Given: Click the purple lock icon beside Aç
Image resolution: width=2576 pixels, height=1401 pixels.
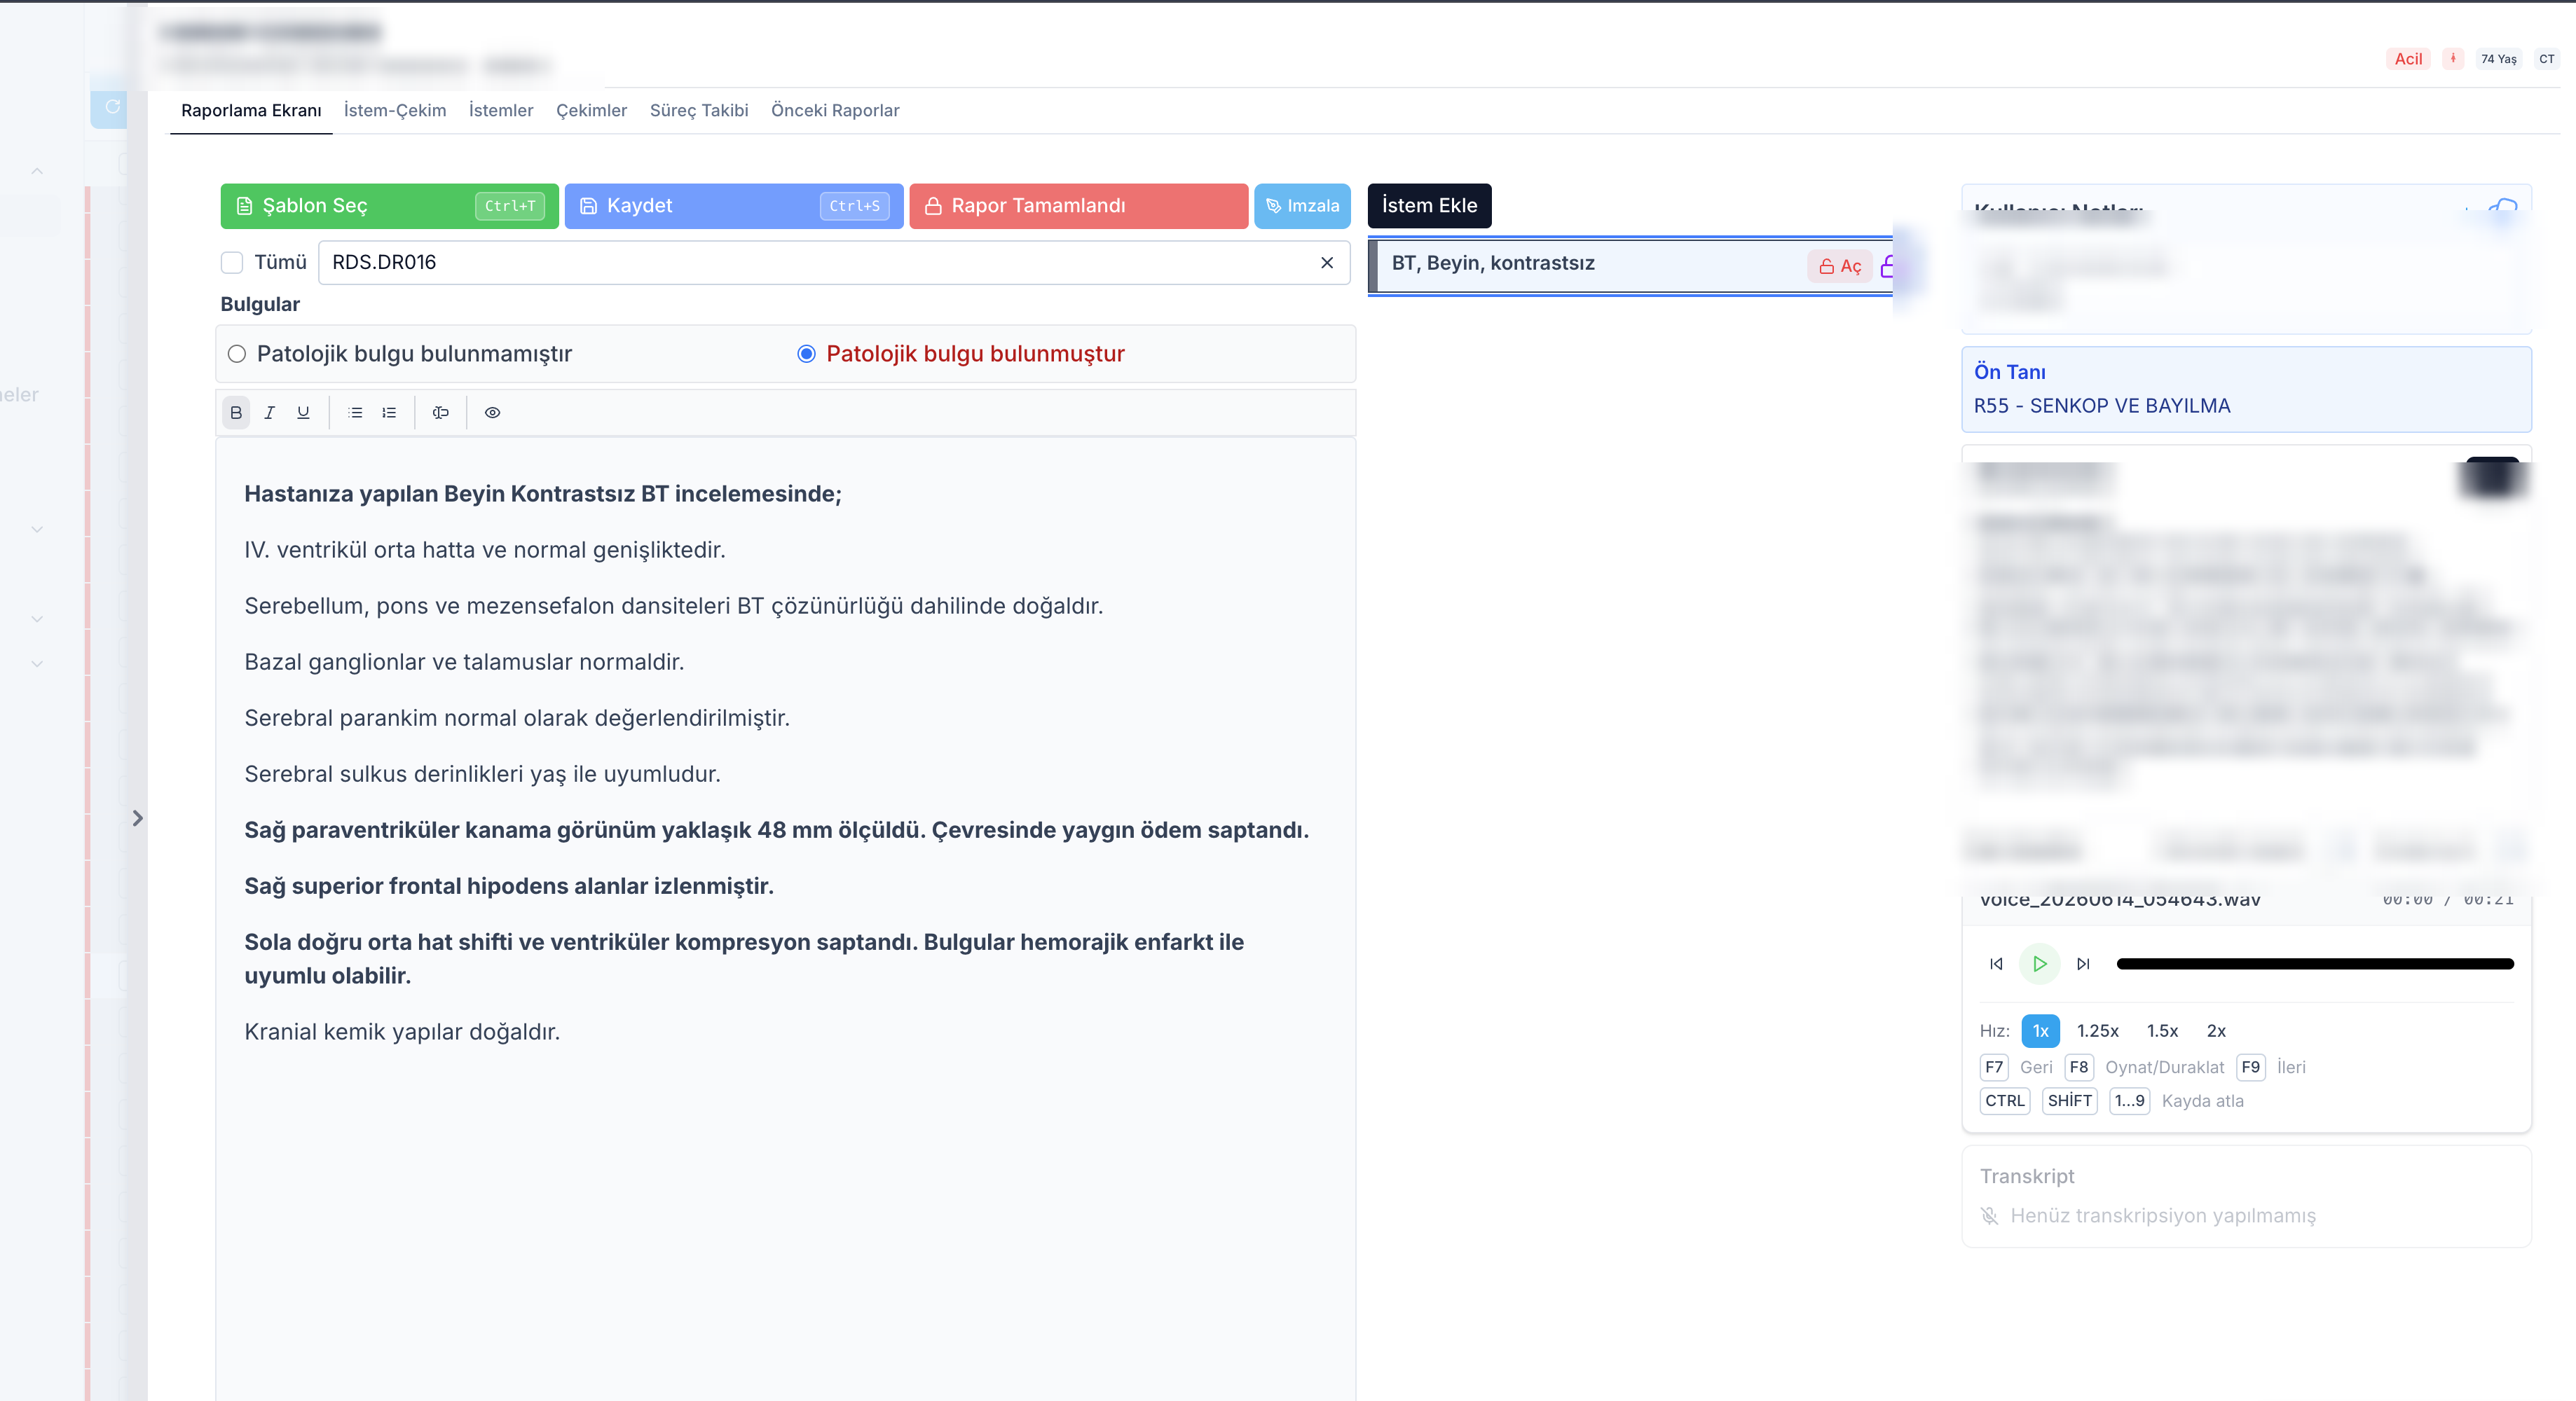Looking at the screenshot, I should tap(1886, 265).
